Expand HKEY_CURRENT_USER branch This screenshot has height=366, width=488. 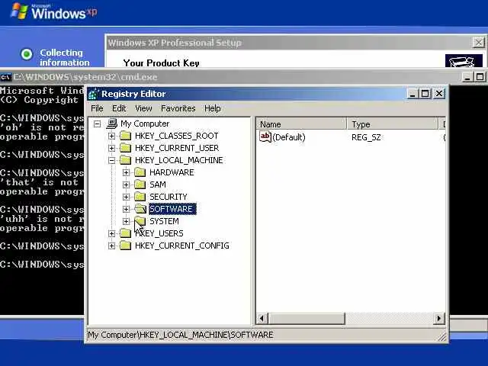click(111, 148)
